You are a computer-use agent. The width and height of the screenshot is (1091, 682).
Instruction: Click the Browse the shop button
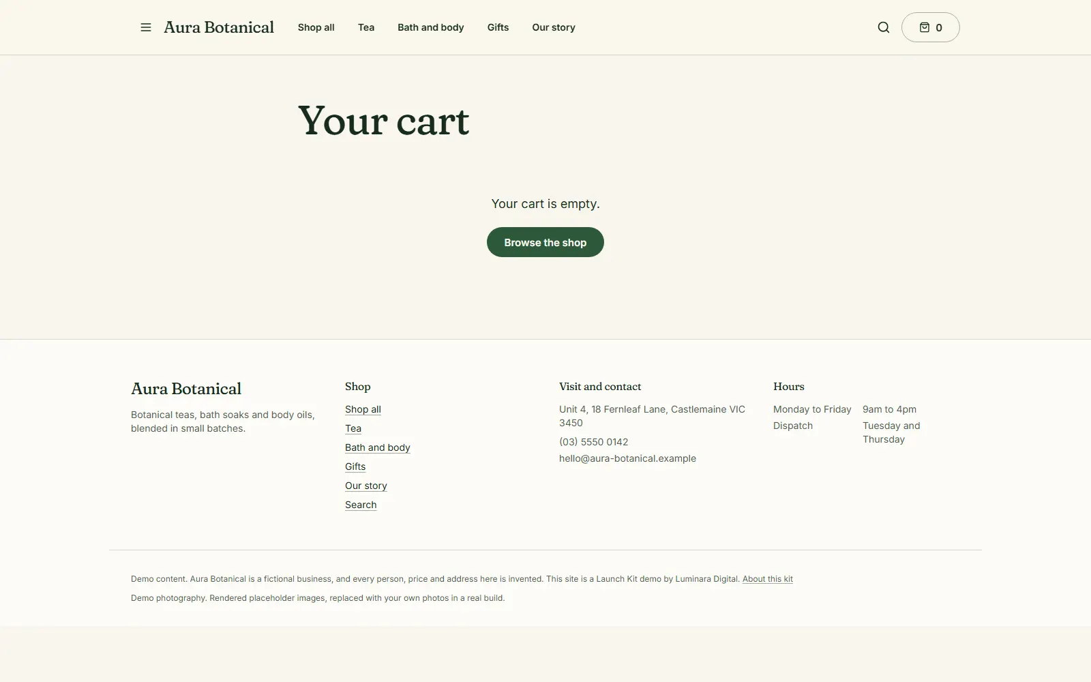click(x=545, y=242)
